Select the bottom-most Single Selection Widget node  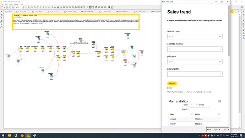tap(51, 76)
